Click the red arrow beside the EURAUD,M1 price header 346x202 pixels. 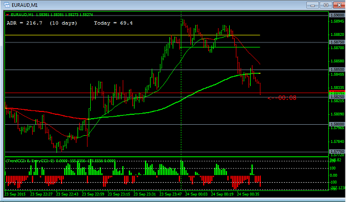coord(8,15)
